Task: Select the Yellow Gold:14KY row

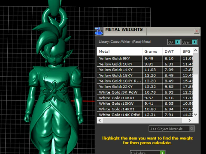Action: click(145, 70)
